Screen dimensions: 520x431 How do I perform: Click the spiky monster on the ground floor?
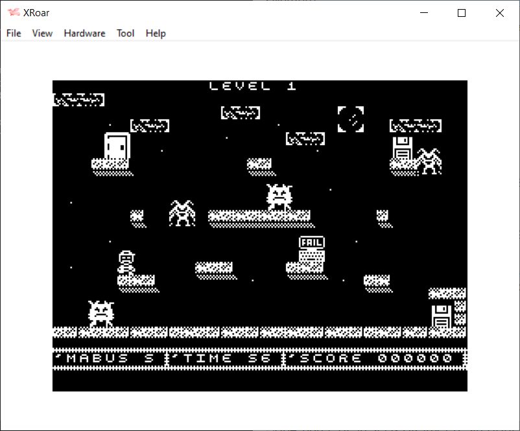pos(100,314)
